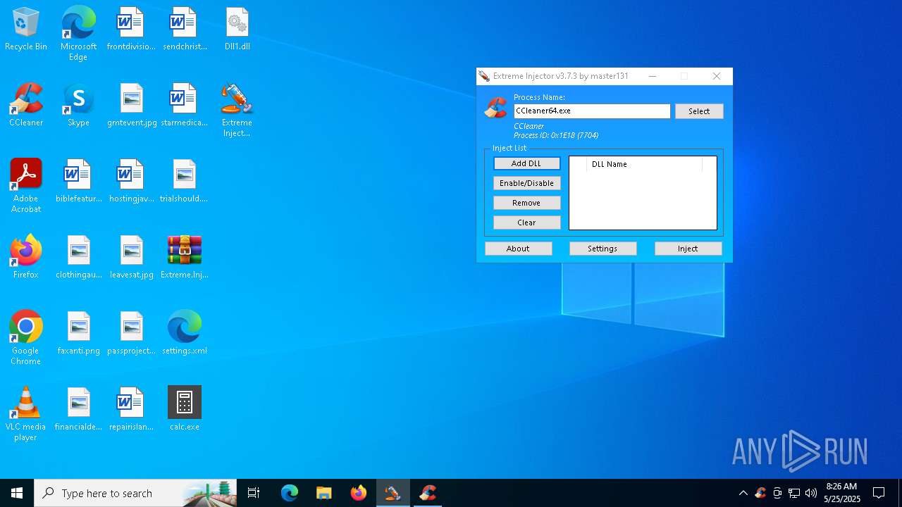This screenshot has height=507, width=902.
Task: Minimize the Extreme Injector window
Action: 653,76
